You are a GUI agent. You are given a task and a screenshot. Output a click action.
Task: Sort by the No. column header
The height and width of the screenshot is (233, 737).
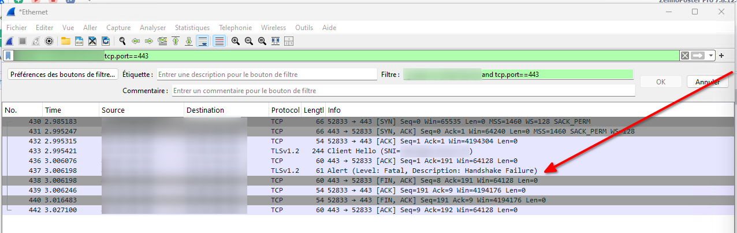click(22, 110)
